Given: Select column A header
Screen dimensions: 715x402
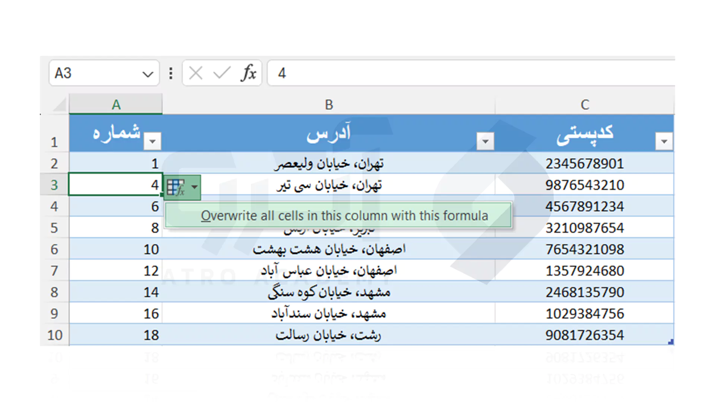Looking at the screenshot, I should [116, 105].
